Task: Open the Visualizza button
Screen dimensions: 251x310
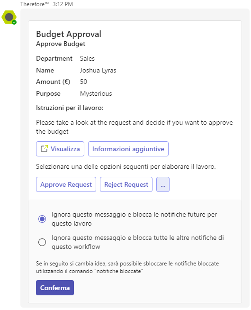Action: point(60,149)
